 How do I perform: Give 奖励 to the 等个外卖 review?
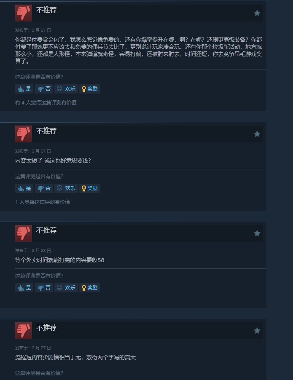tap(89, 288)
